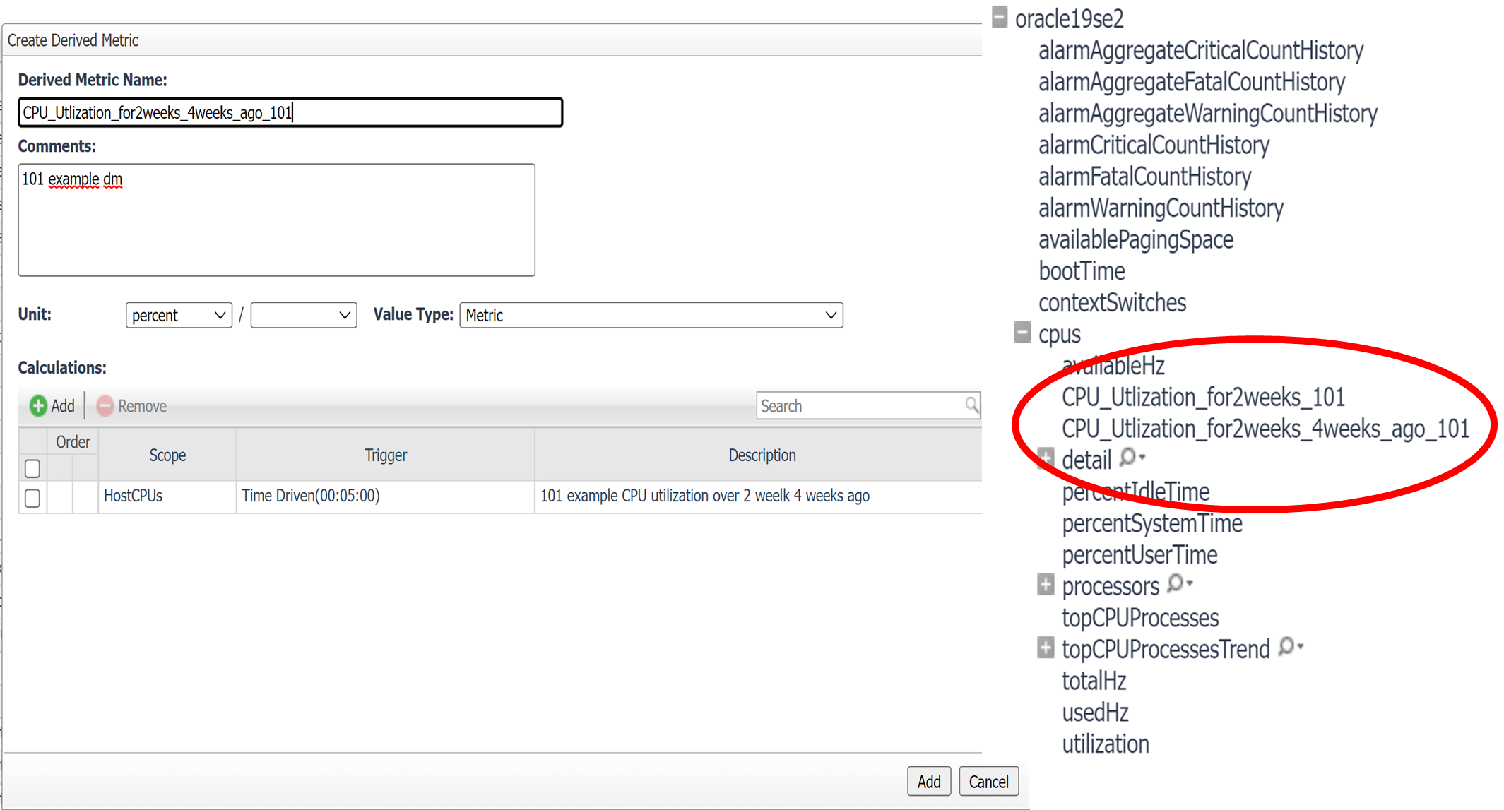The height and width of the screenshot is (810, 1504).
Task: Open the Value Type Metric dropdown
Action: (x=651, y=315)
